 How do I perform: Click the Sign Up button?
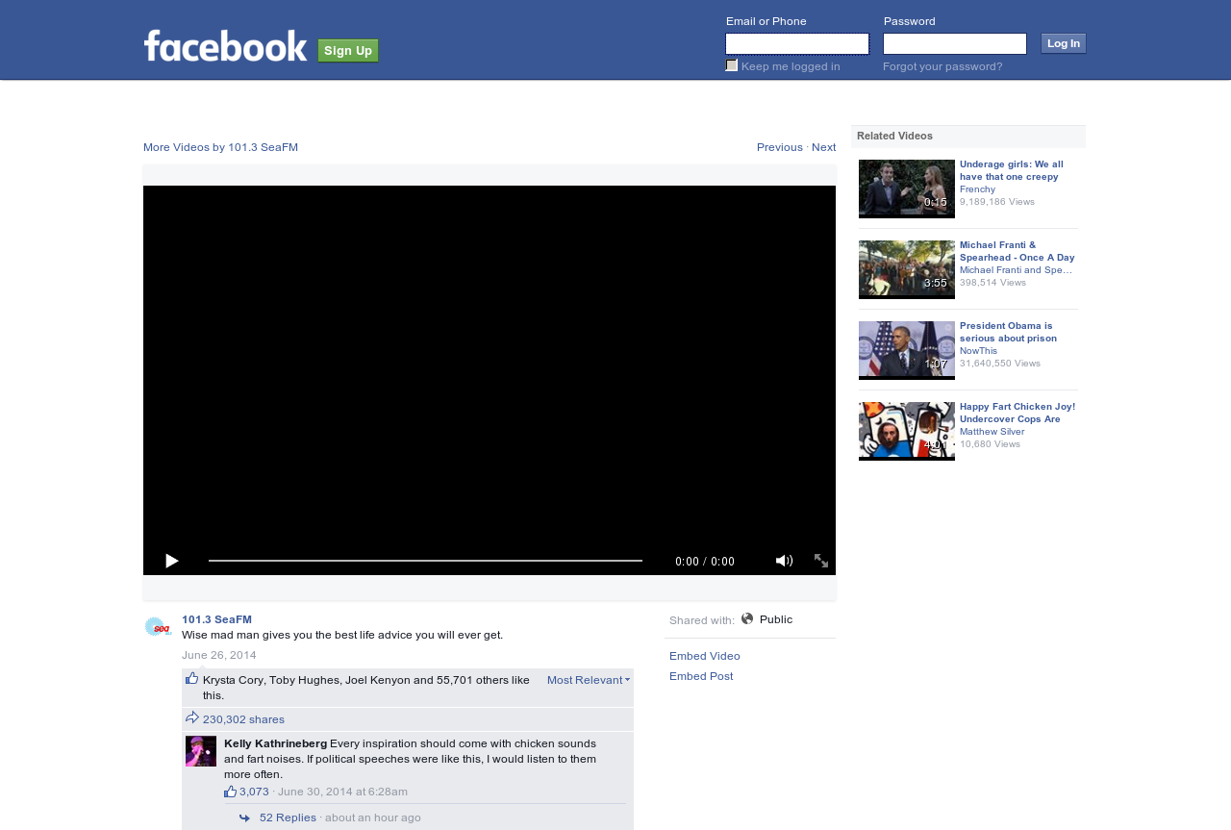[x=348, y=50]
